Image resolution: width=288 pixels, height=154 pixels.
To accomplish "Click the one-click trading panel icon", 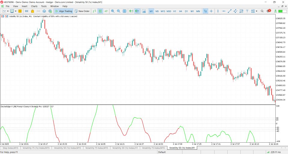I will tap(3, 16).
